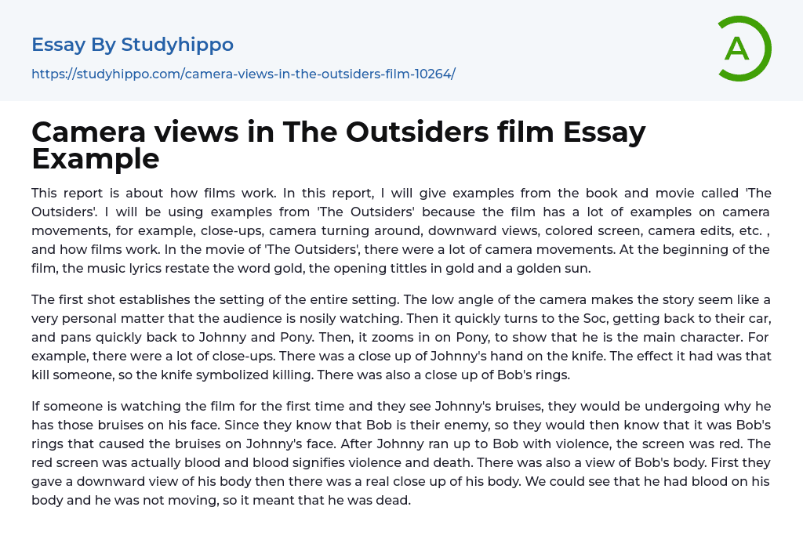The width and height of the screenshot is (803, 554).
Task: Click the sentence ending 'he was dead'
Action: pyautogui.click(x=314, y=500)
